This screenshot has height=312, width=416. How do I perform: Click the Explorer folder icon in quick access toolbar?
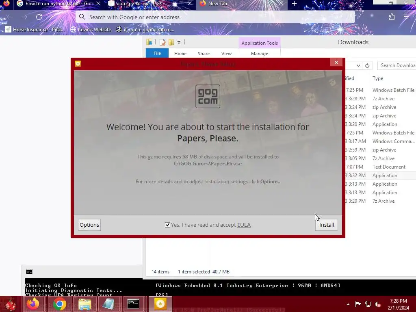point(149,42)
